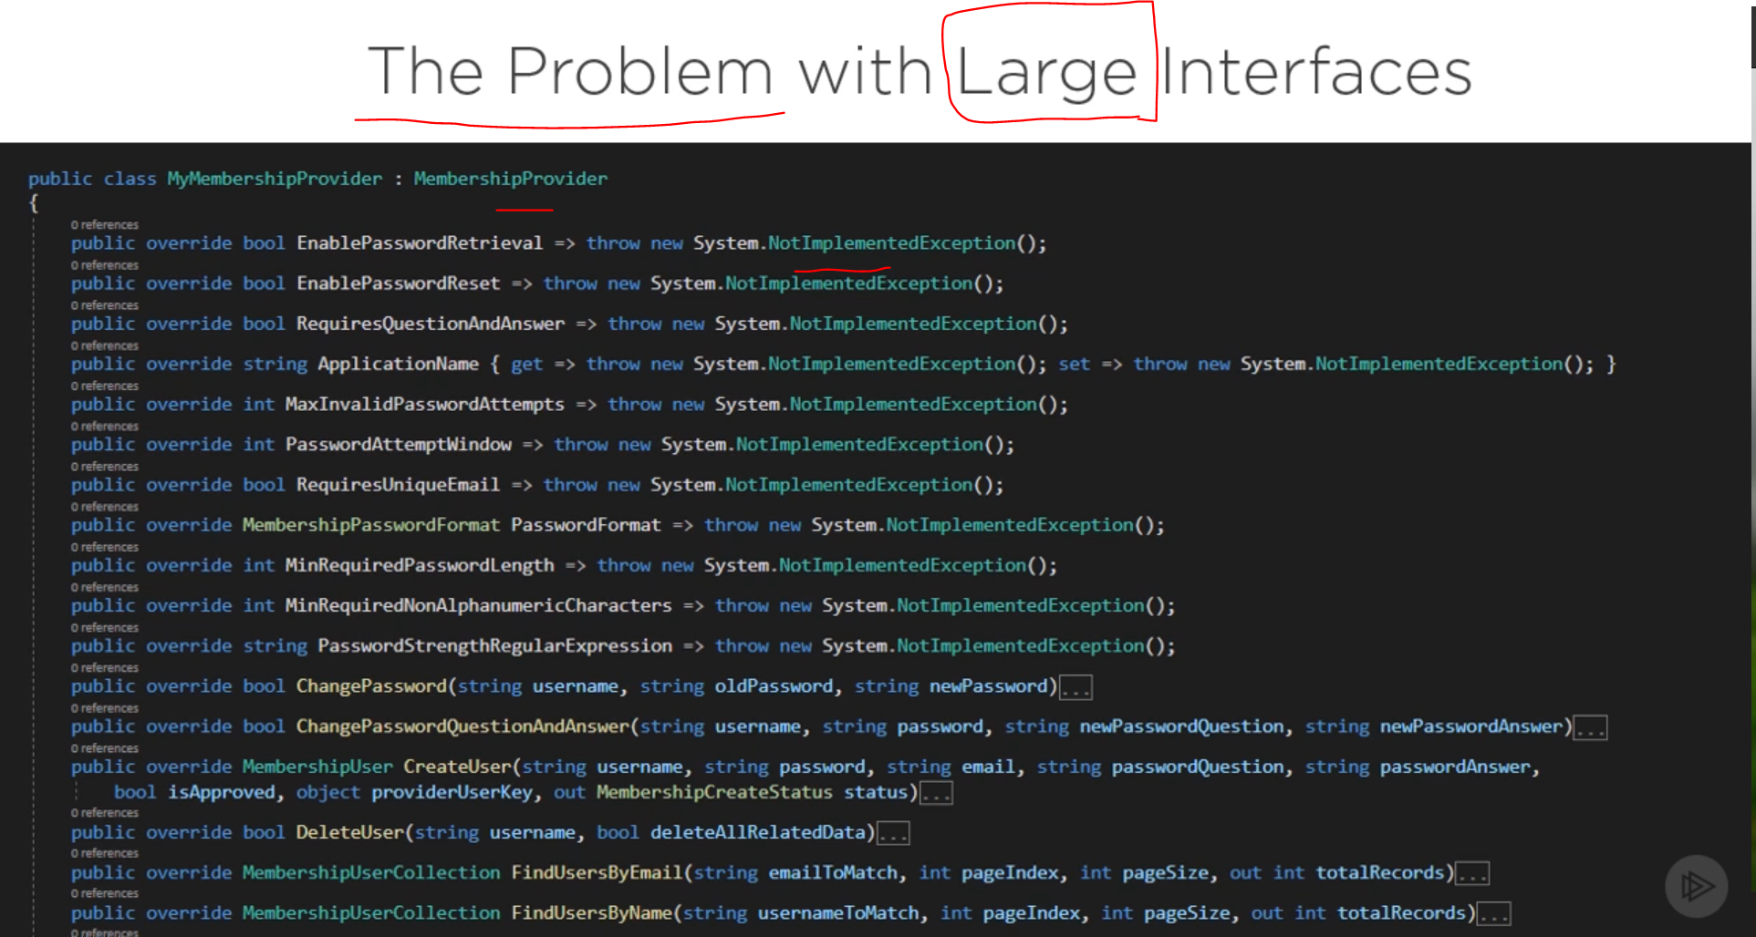Image resolution: width=1756 pixels, height=937 pixels.
Task: Click the emailToMatch parameter
Action: [833, 872]
